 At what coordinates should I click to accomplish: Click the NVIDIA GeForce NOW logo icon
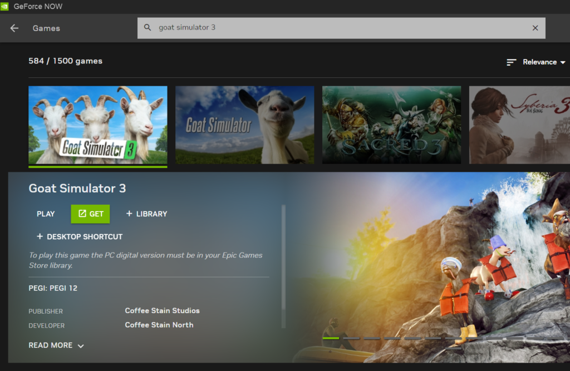point(4,6)
